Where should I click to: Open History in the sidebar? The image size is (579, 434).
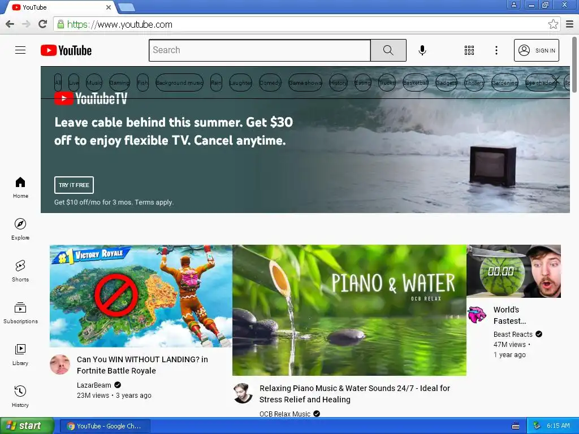click(20, 397)
